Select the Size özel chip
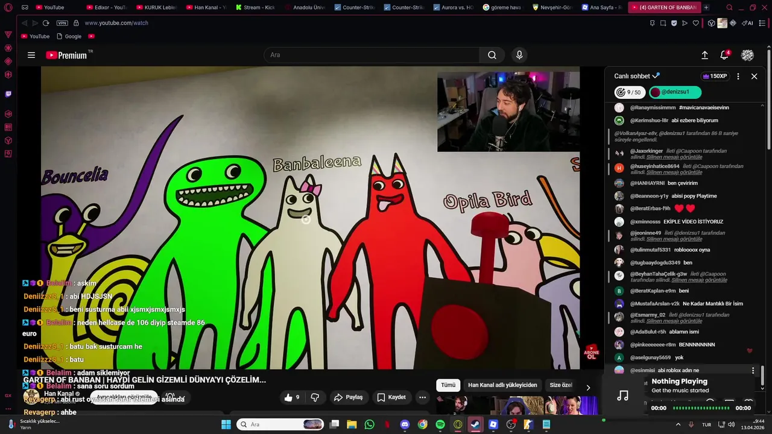 coord(561,385)
